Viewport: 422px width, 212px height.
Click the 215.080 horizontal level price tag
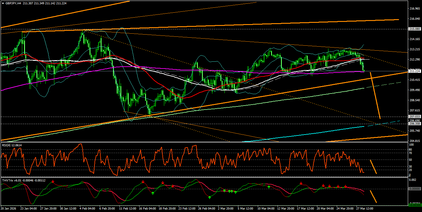click(x=415, y=29)
